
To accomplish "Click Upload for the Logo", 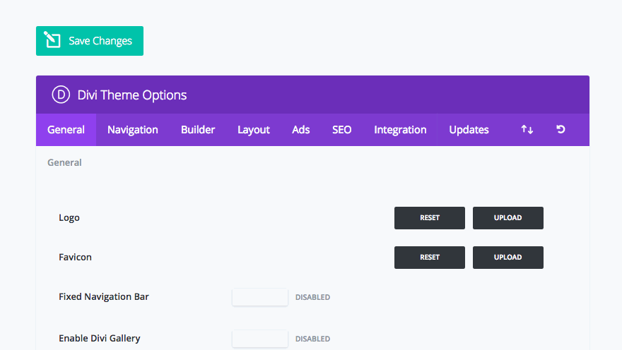I will pyautogui.click(x=507, y=218).
